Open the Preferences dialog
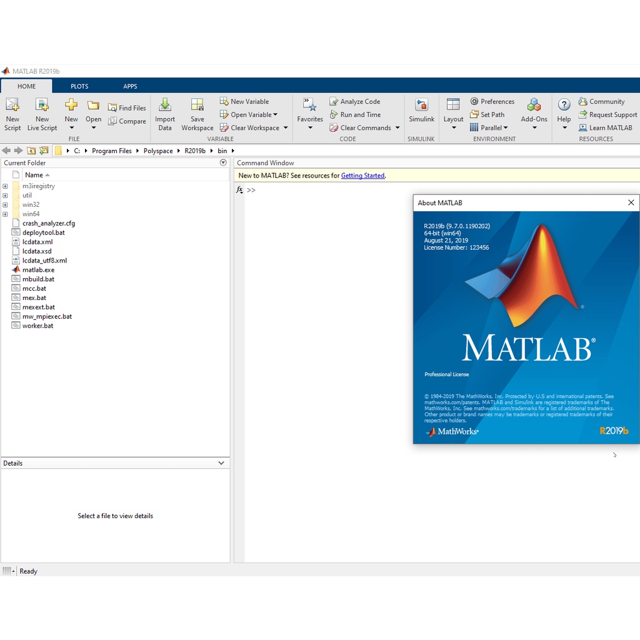Screen dimensions: 640x640 click(492, 101)
